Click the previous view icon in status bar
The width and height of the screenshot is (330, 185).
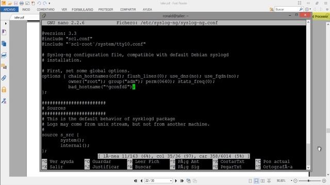[x=189, y=180]
